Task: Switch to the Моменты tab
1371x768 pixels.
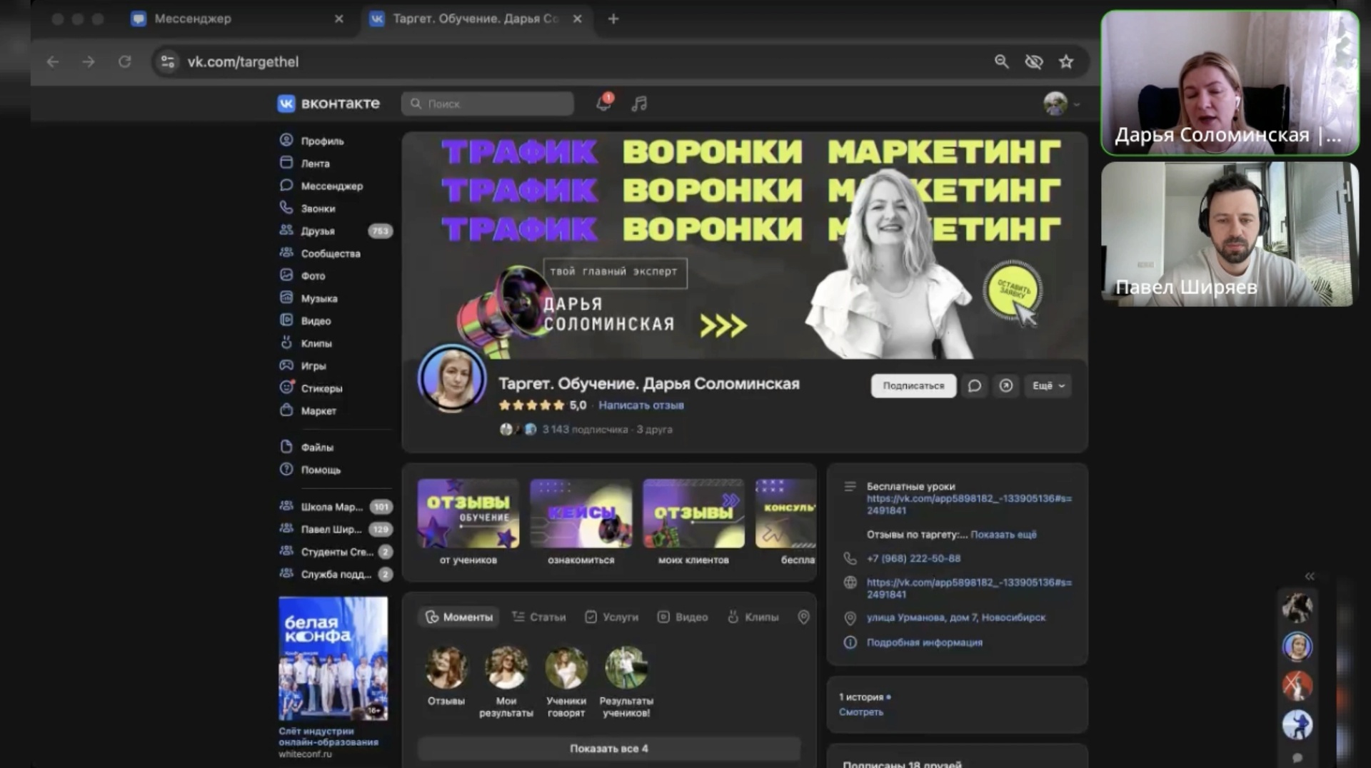Action: [458, 617]
